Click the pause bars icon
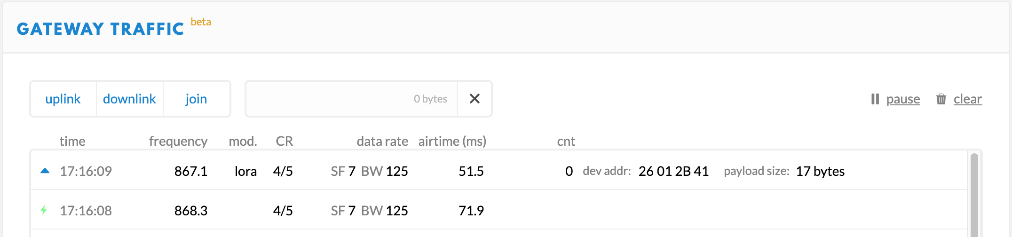 click(x=875, y=99)
